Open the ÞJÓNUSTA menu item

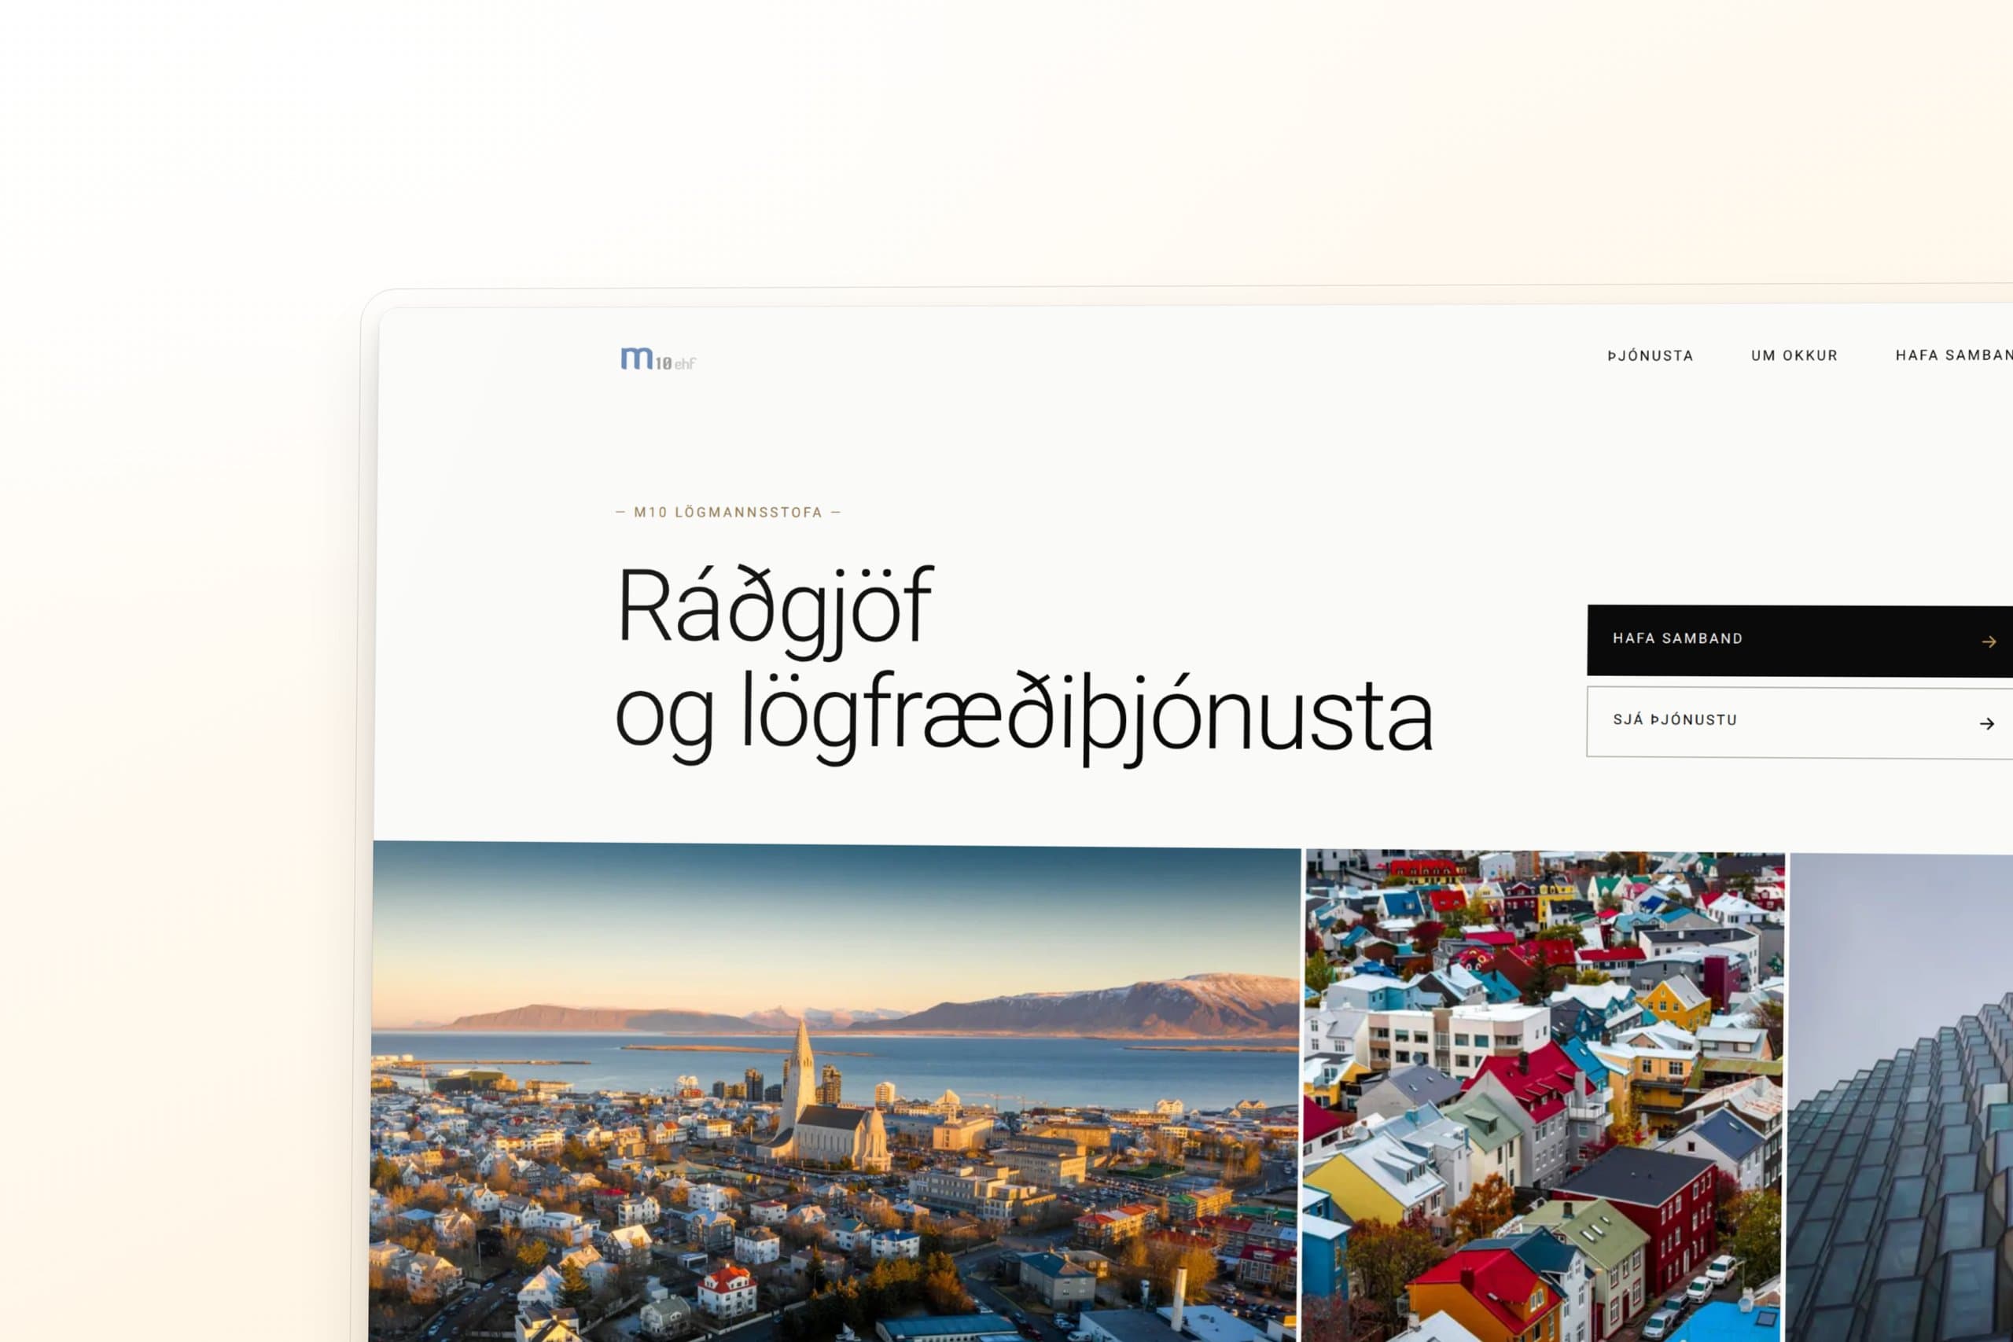tap(1651, 355)
